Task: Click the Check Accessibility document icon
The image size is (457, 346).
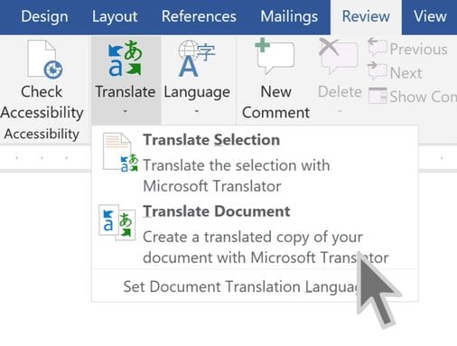Action: 44,60
